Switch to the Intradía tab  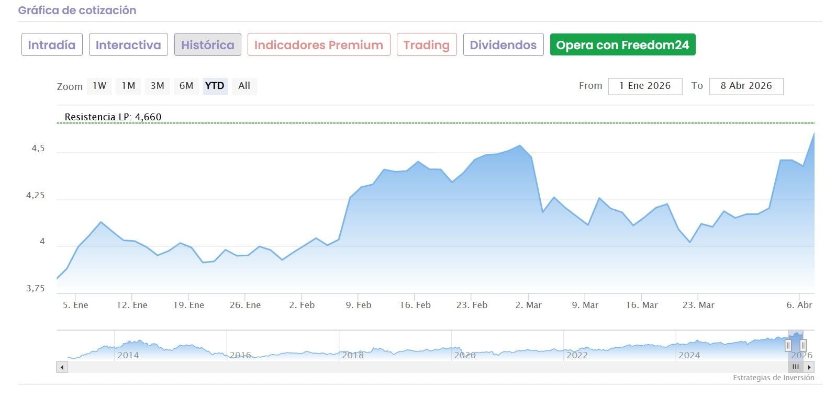pos(52,45)
